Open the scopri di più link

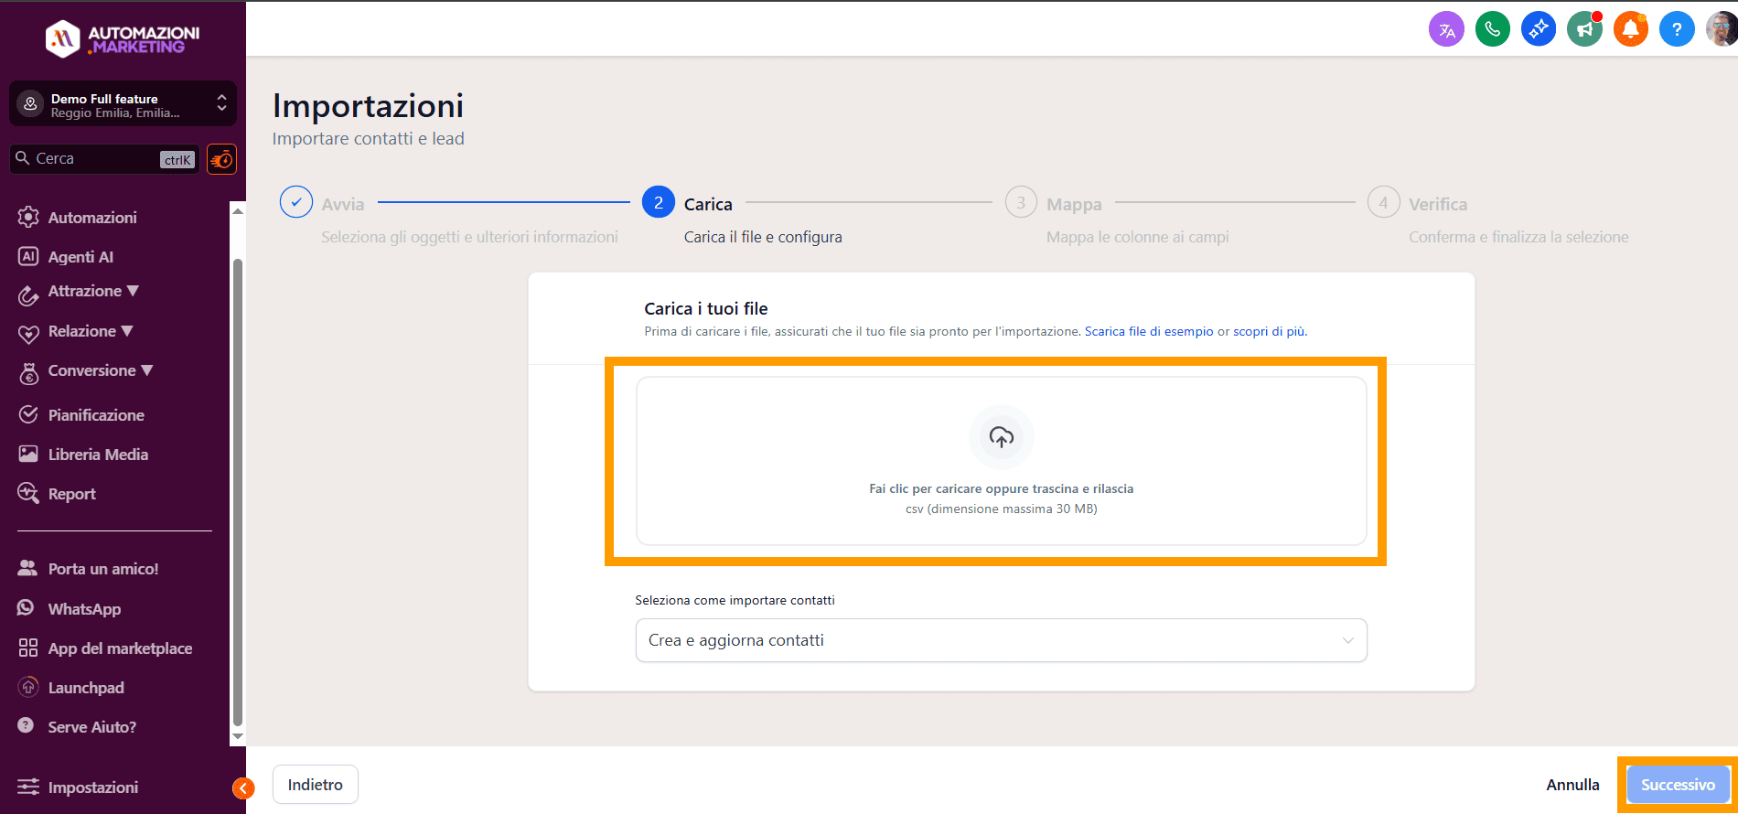point(1270,331)
